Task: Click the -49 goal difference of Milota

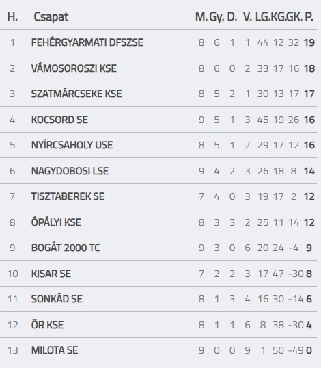Action: pos(296,350)
